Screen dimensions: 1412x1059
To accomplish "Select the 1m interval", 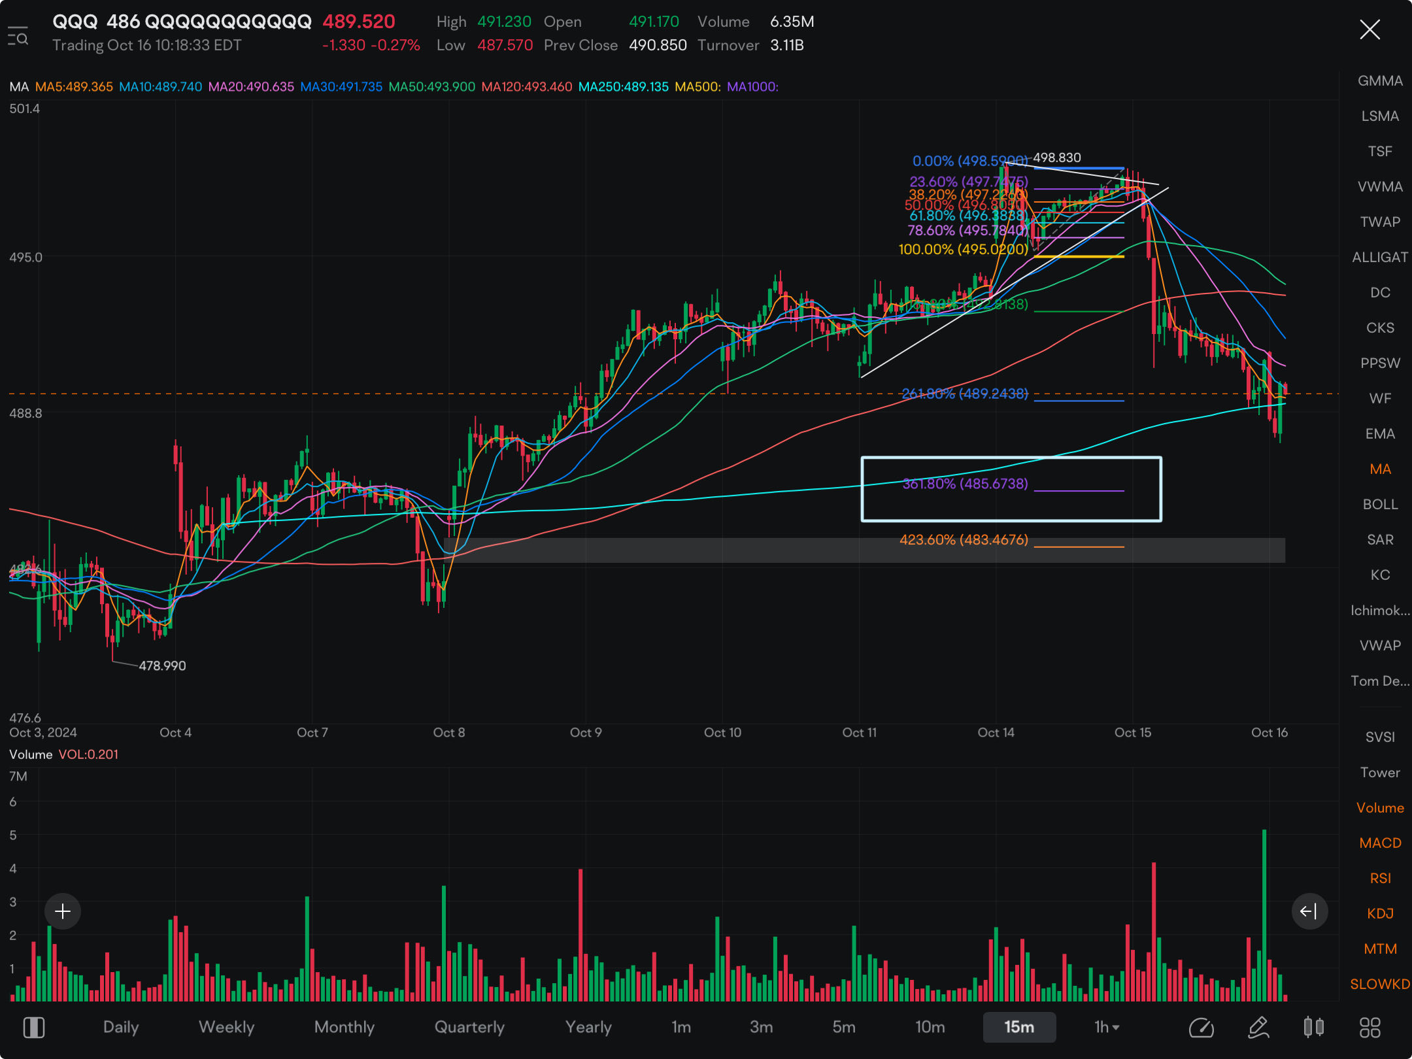I will pyautogui.click(x=681, y=1028).
